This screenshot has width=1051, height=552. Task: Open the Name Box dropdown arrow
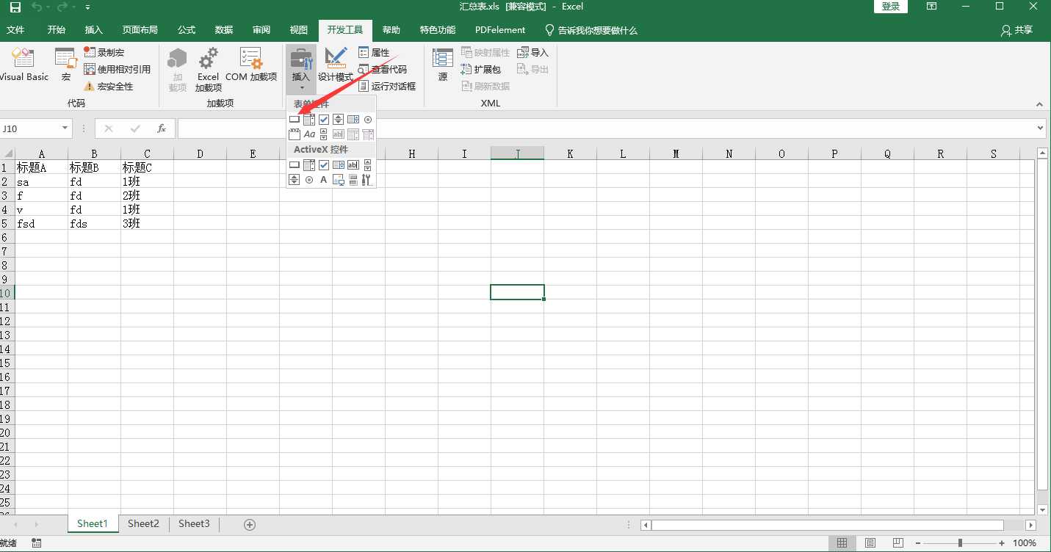pyautogui.click(x=65, y=128)
